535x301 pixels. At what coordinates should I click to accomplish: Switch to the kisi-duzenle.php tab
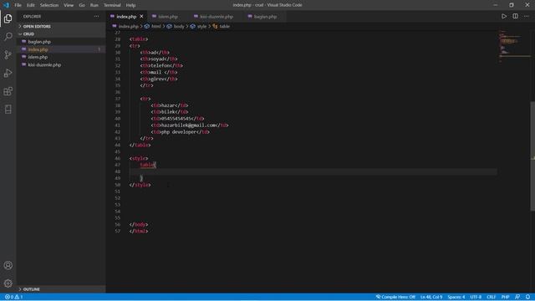point(217,17)
